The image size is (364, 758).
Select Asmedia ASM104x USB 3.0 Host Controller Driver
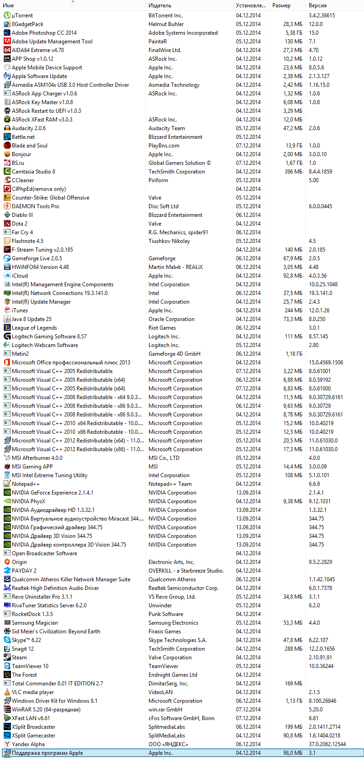click(x=70, y=84)
